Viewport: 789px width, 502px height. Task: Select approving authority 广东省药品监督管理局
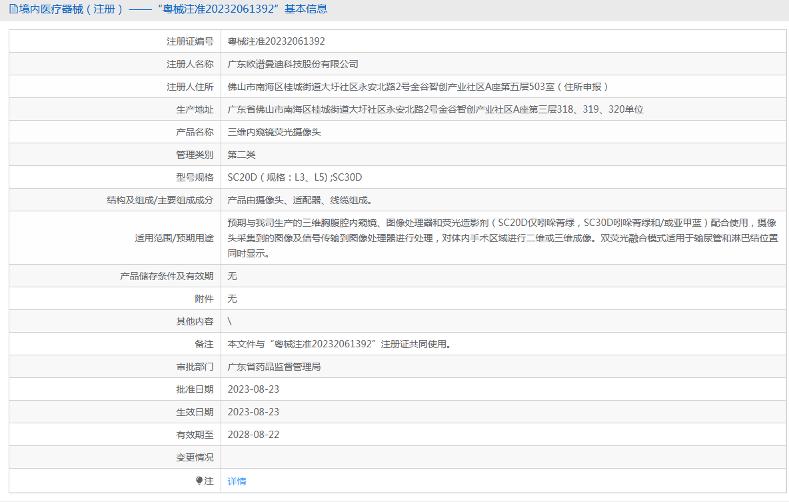point(275,367)
